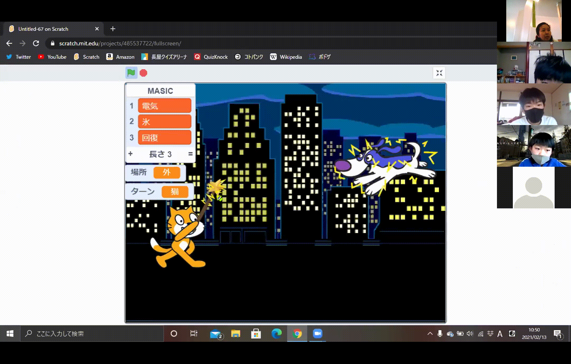The width and height of the screenshot is (571, 364).
Task: Open Microsoft Edge from taskbar
Action: click(x=277, y=334)
